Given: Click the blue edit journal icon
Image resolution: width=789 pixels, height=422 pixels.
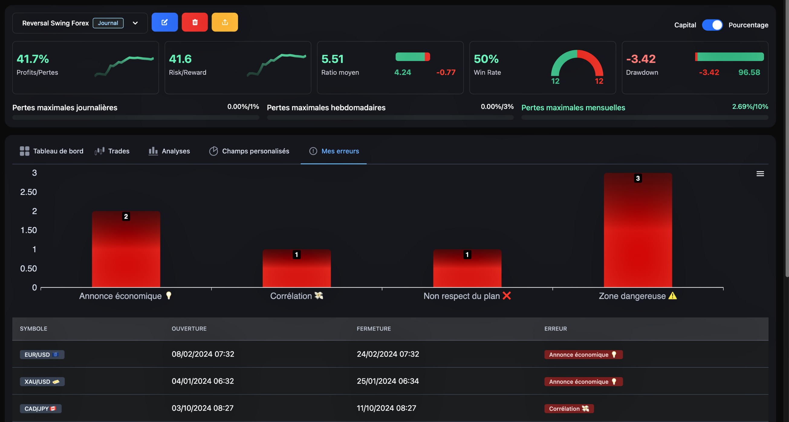Looking at the screenshot, I should (164, 22).
